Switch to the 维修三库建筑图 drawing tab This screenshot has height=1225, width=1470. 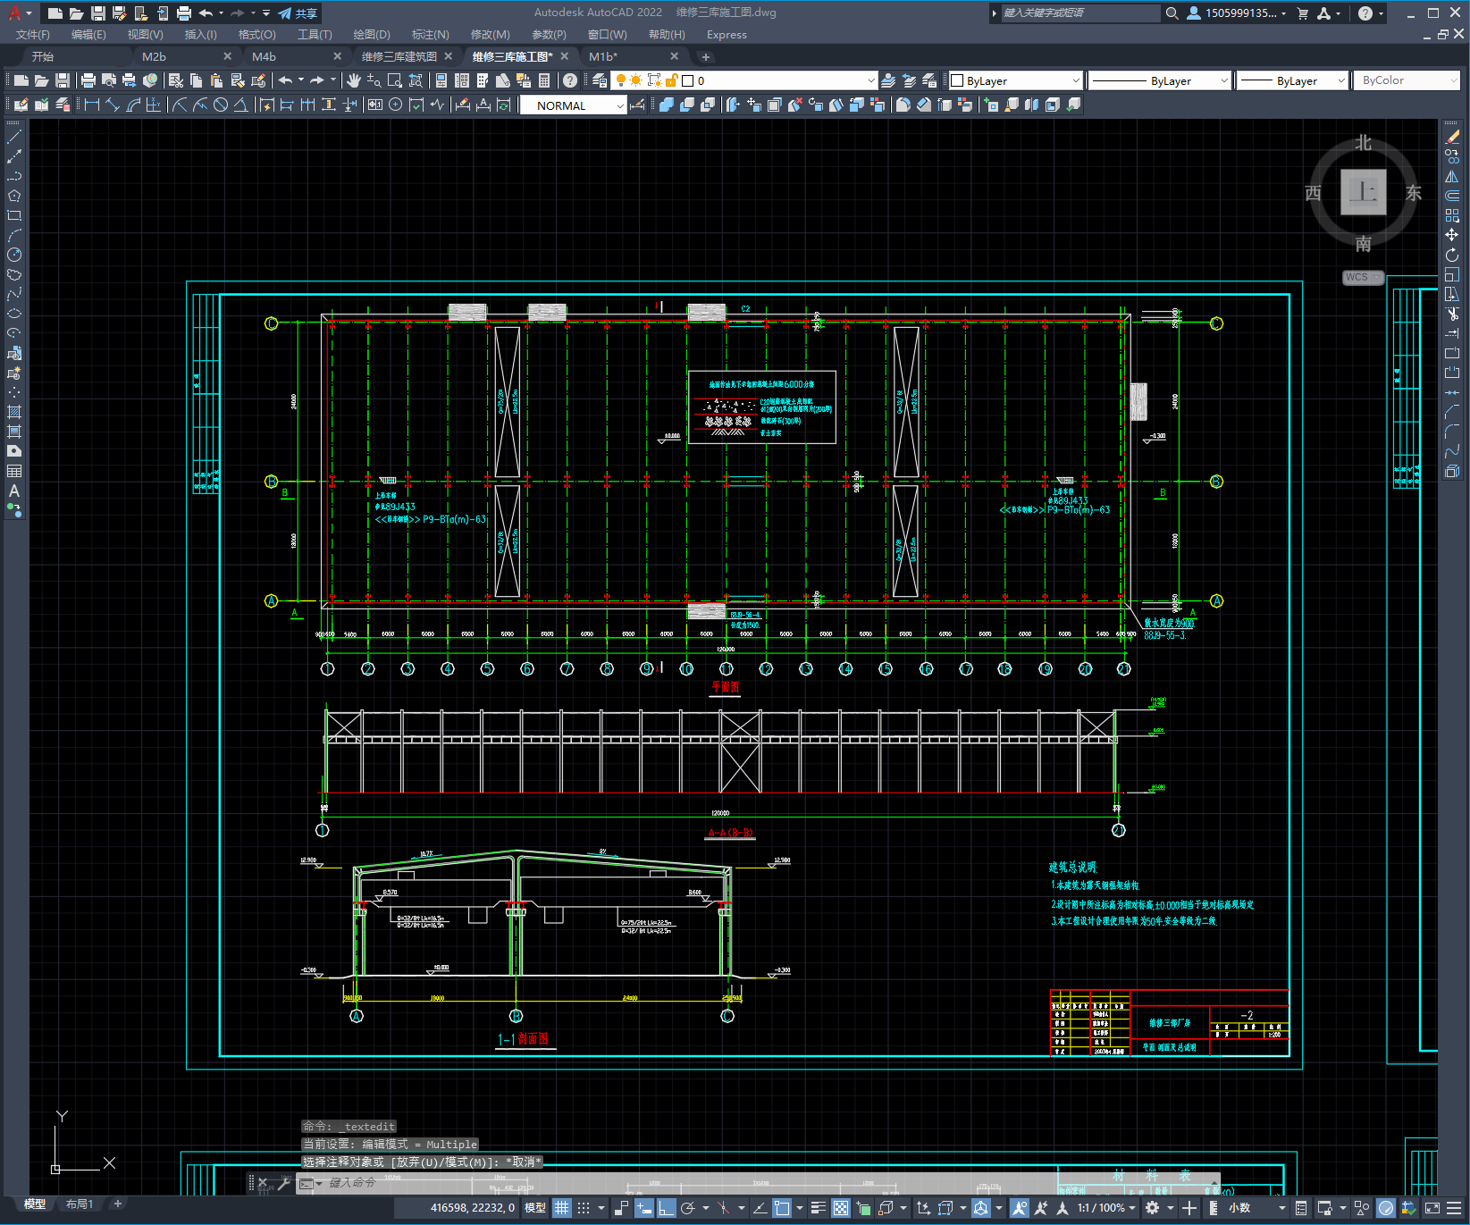399,56
